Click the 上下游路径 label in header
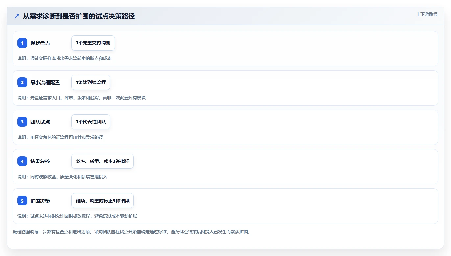The height and width of the screenshot is (256, 451). click(427, 14)
